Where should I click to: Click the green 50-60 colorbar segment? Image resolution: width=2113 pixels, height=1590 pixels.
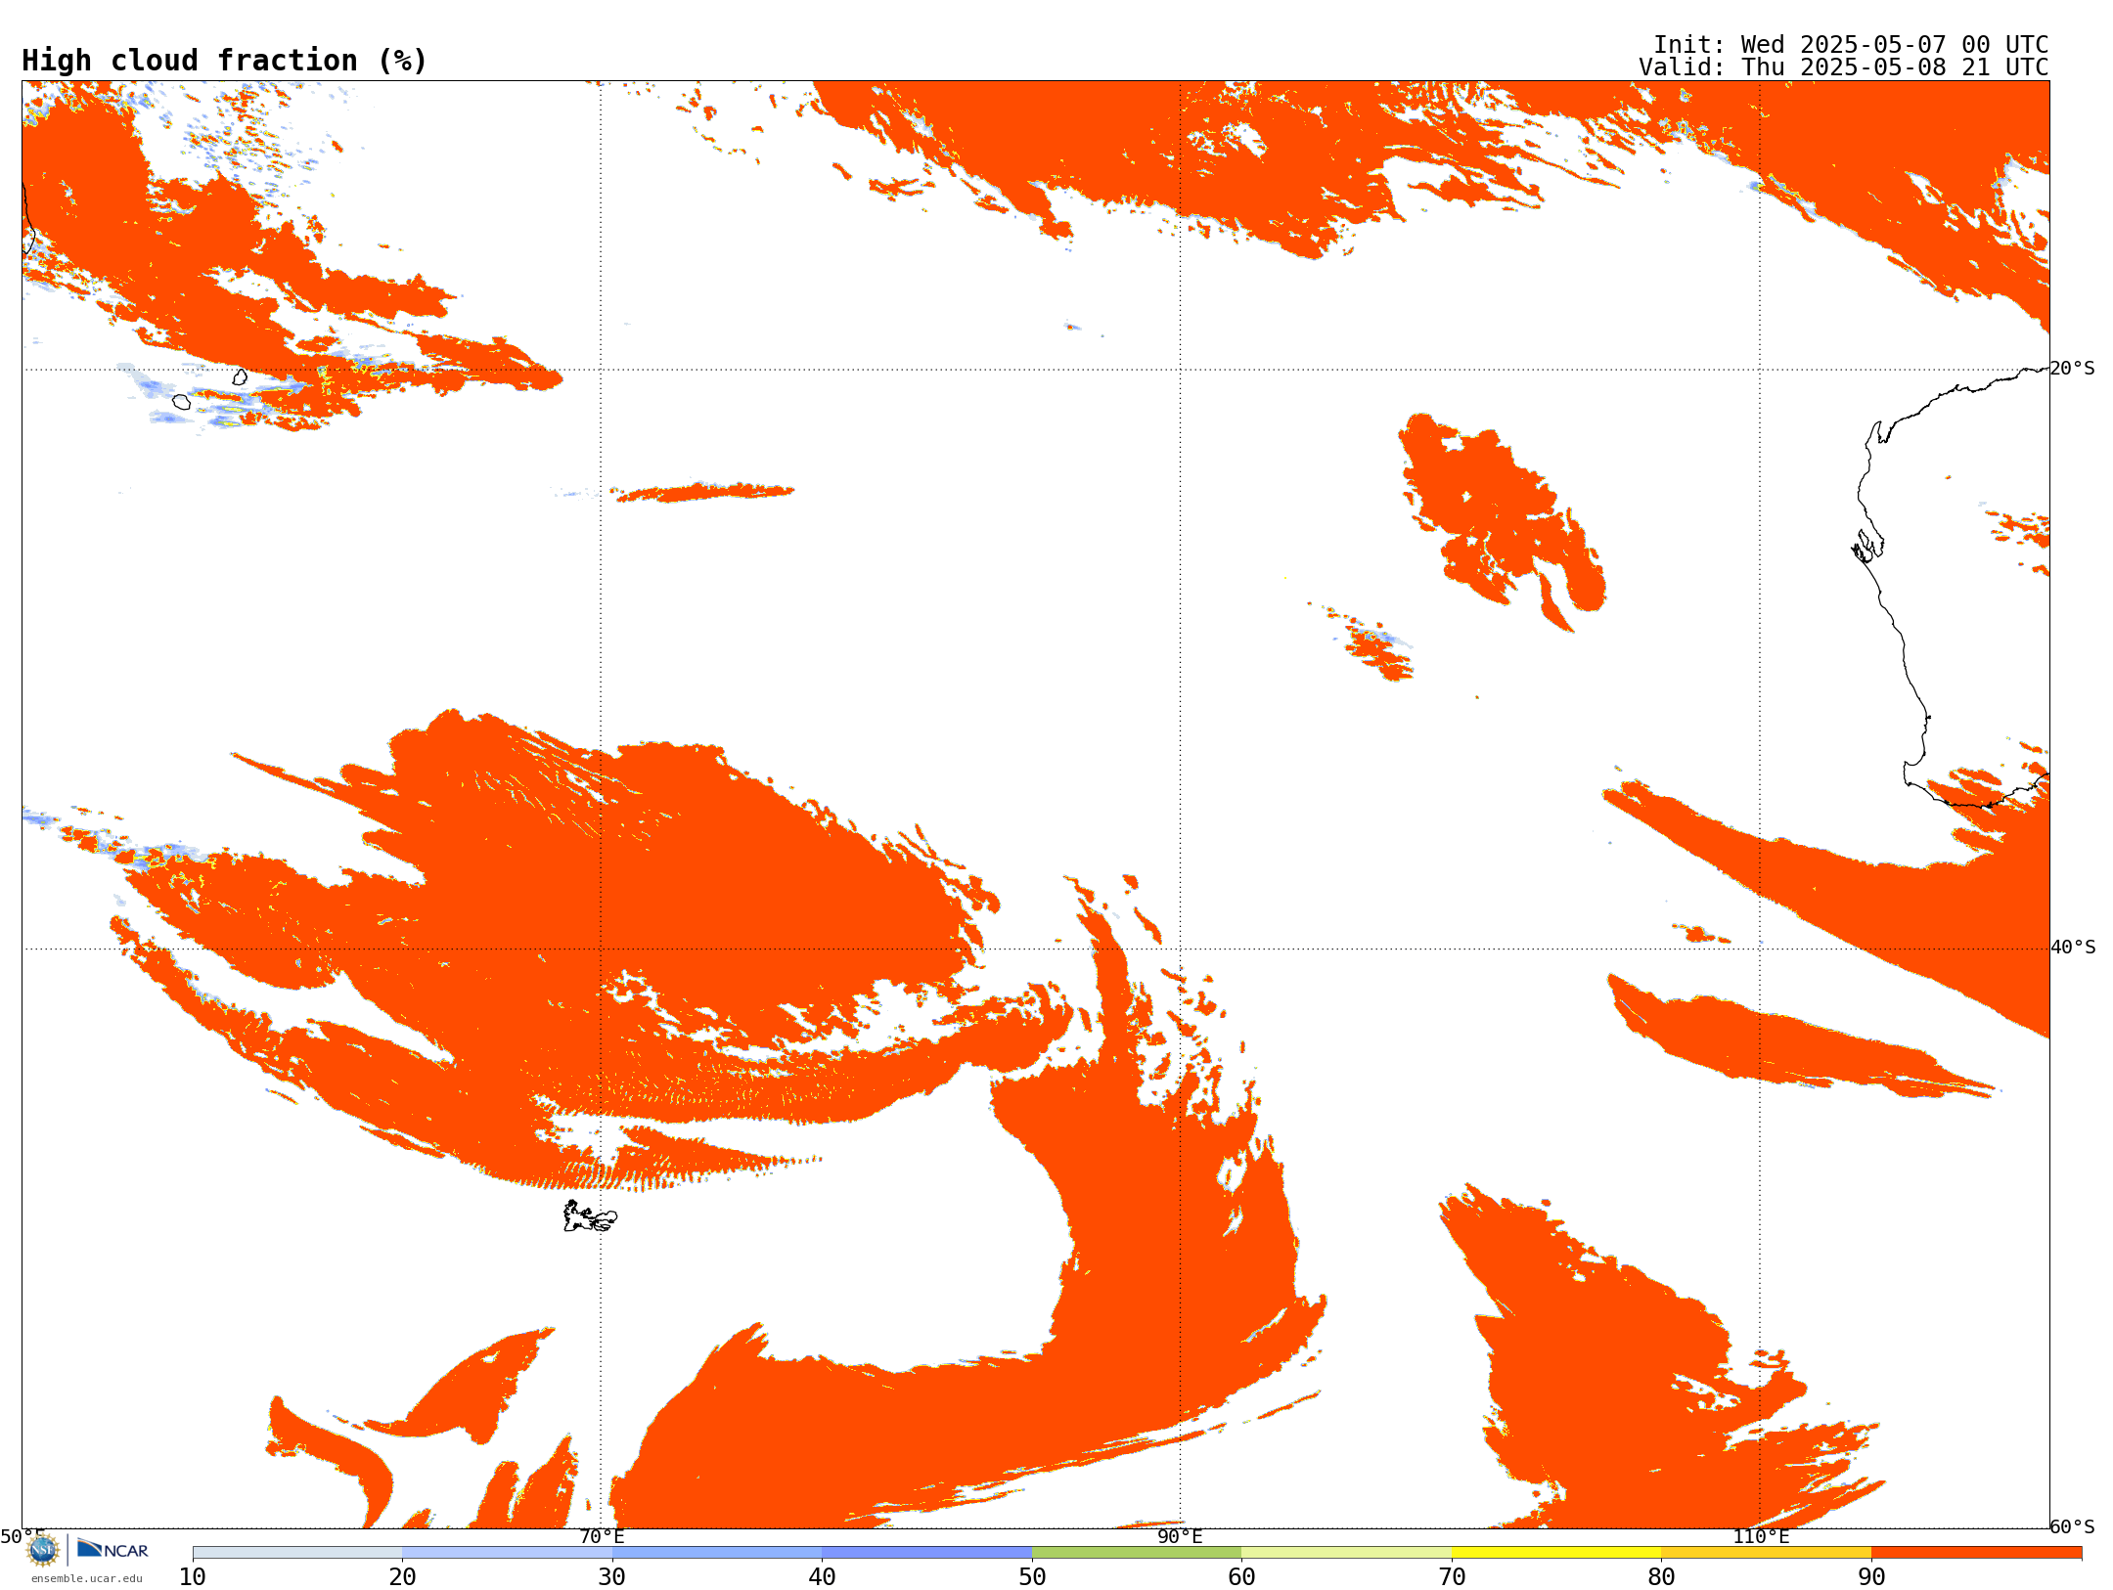point(1137,1553)
